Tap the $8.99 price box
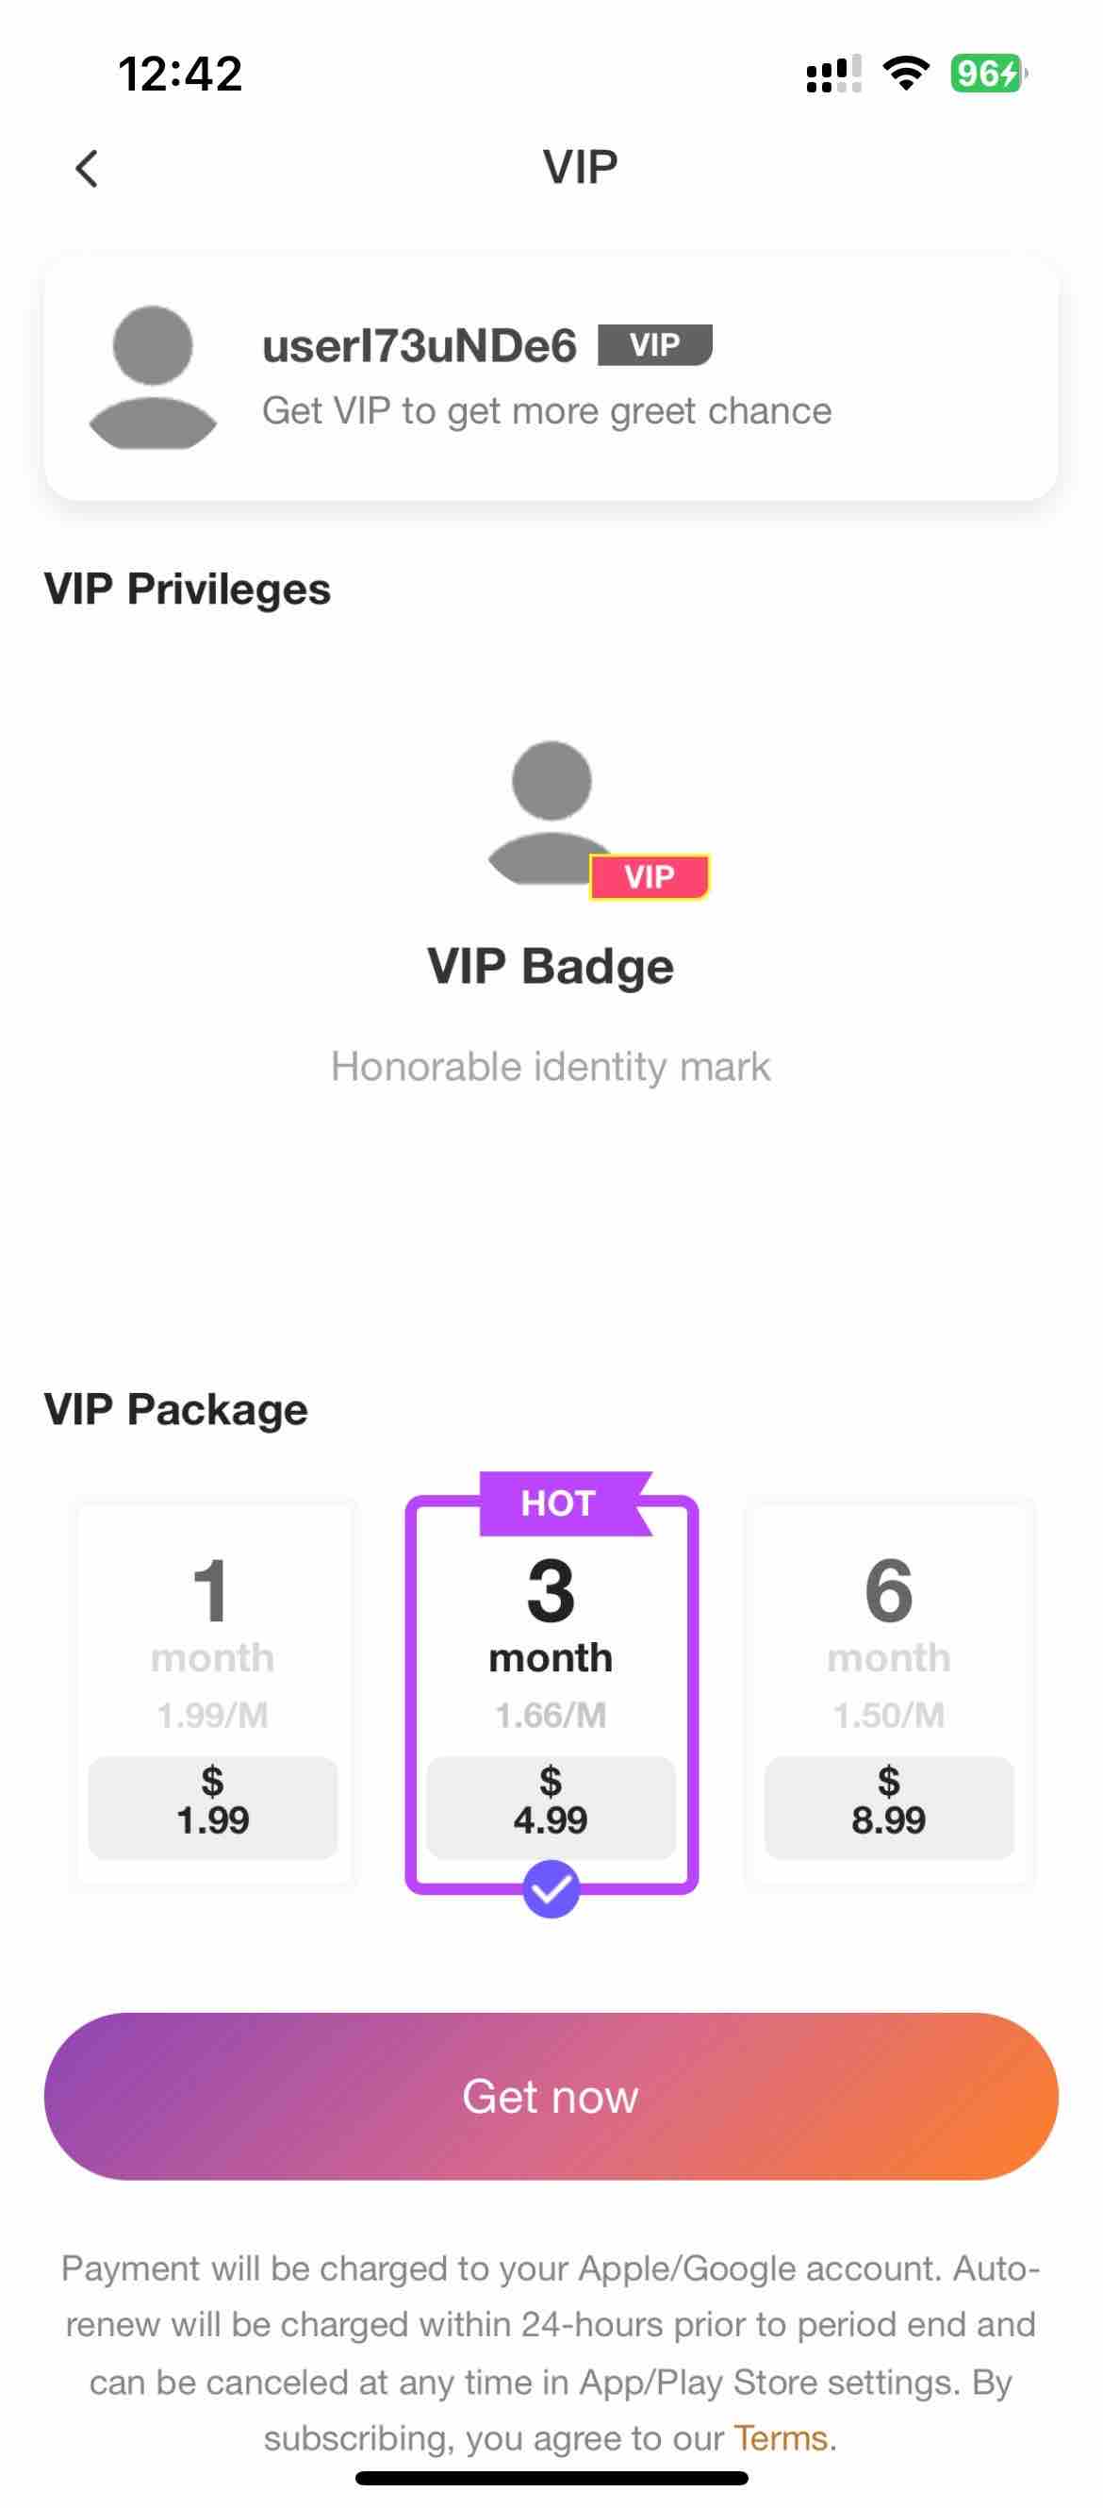1103x2508 pixels. point(889,1808)
